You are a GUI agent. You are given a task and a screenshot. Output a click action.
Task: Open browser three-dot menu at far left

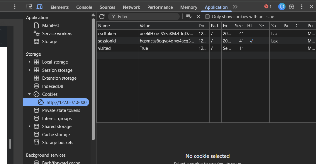tap(15, 7)
